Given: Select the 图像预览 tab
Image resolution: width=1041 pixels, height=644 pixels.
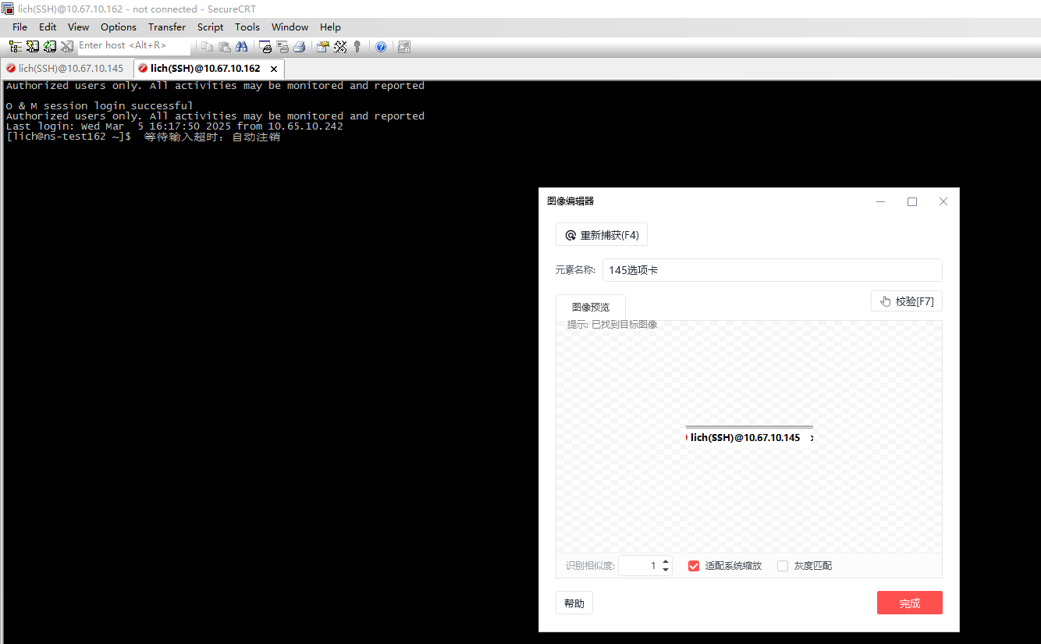Looking at the screenshot, I should click(x=591, y=308).
